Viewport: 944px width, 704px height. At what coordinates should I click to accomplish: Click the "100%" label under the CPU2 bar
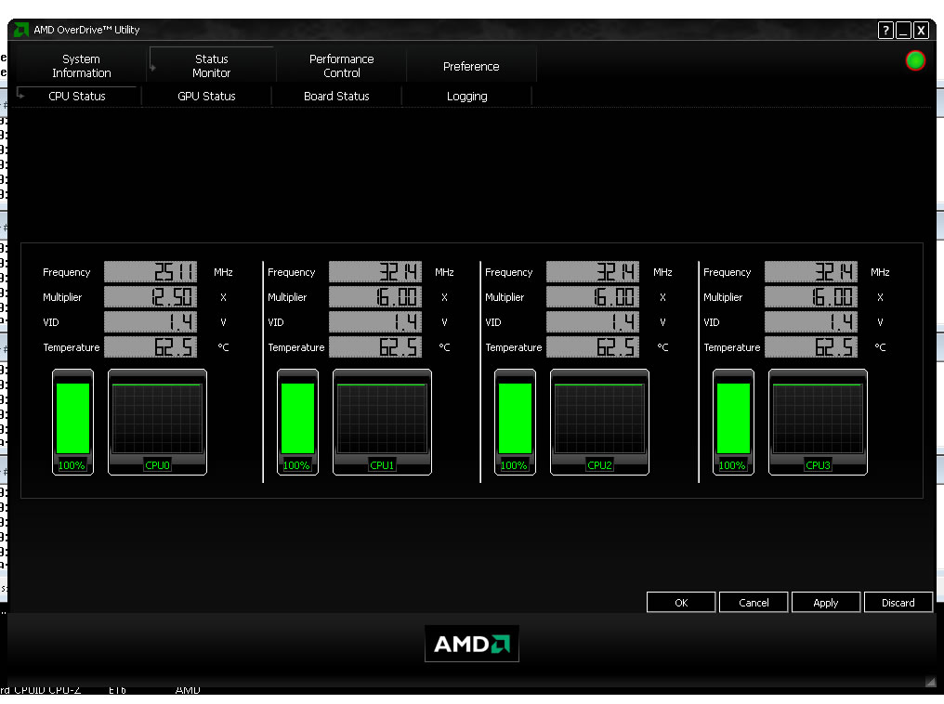point(514,465)
